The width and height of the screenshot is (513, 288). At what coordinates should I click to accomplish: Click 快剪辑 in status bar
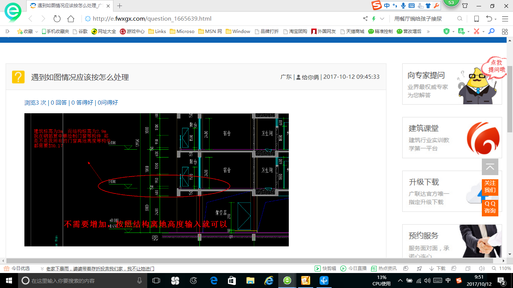tap(326, 268)
